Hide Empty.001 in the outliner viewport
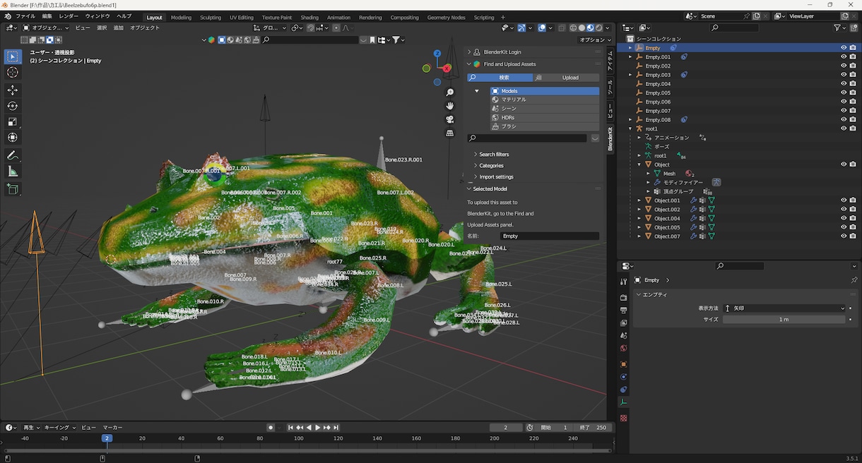862x463 pixels. 844,57
